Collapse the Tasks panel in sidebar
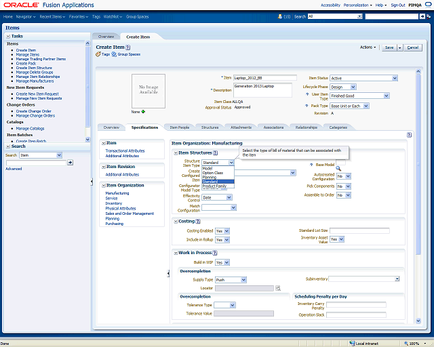This screenshot has width=434, height=347. (x=8, y=36)
